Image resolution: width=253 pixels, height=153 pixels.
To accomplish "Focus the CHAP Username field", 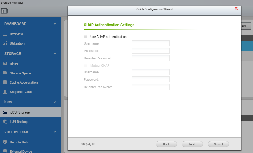I will pyautogui.click(x=151, y=43).
